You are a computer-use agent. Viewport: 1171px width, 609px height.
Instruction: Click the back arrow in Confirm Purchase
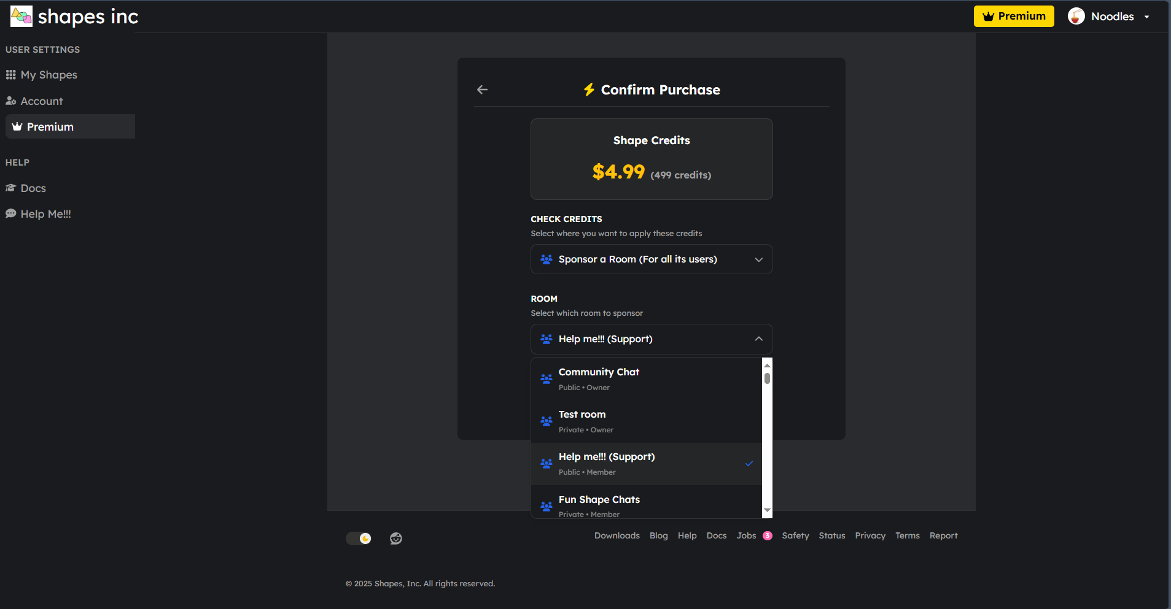[482, 90]
